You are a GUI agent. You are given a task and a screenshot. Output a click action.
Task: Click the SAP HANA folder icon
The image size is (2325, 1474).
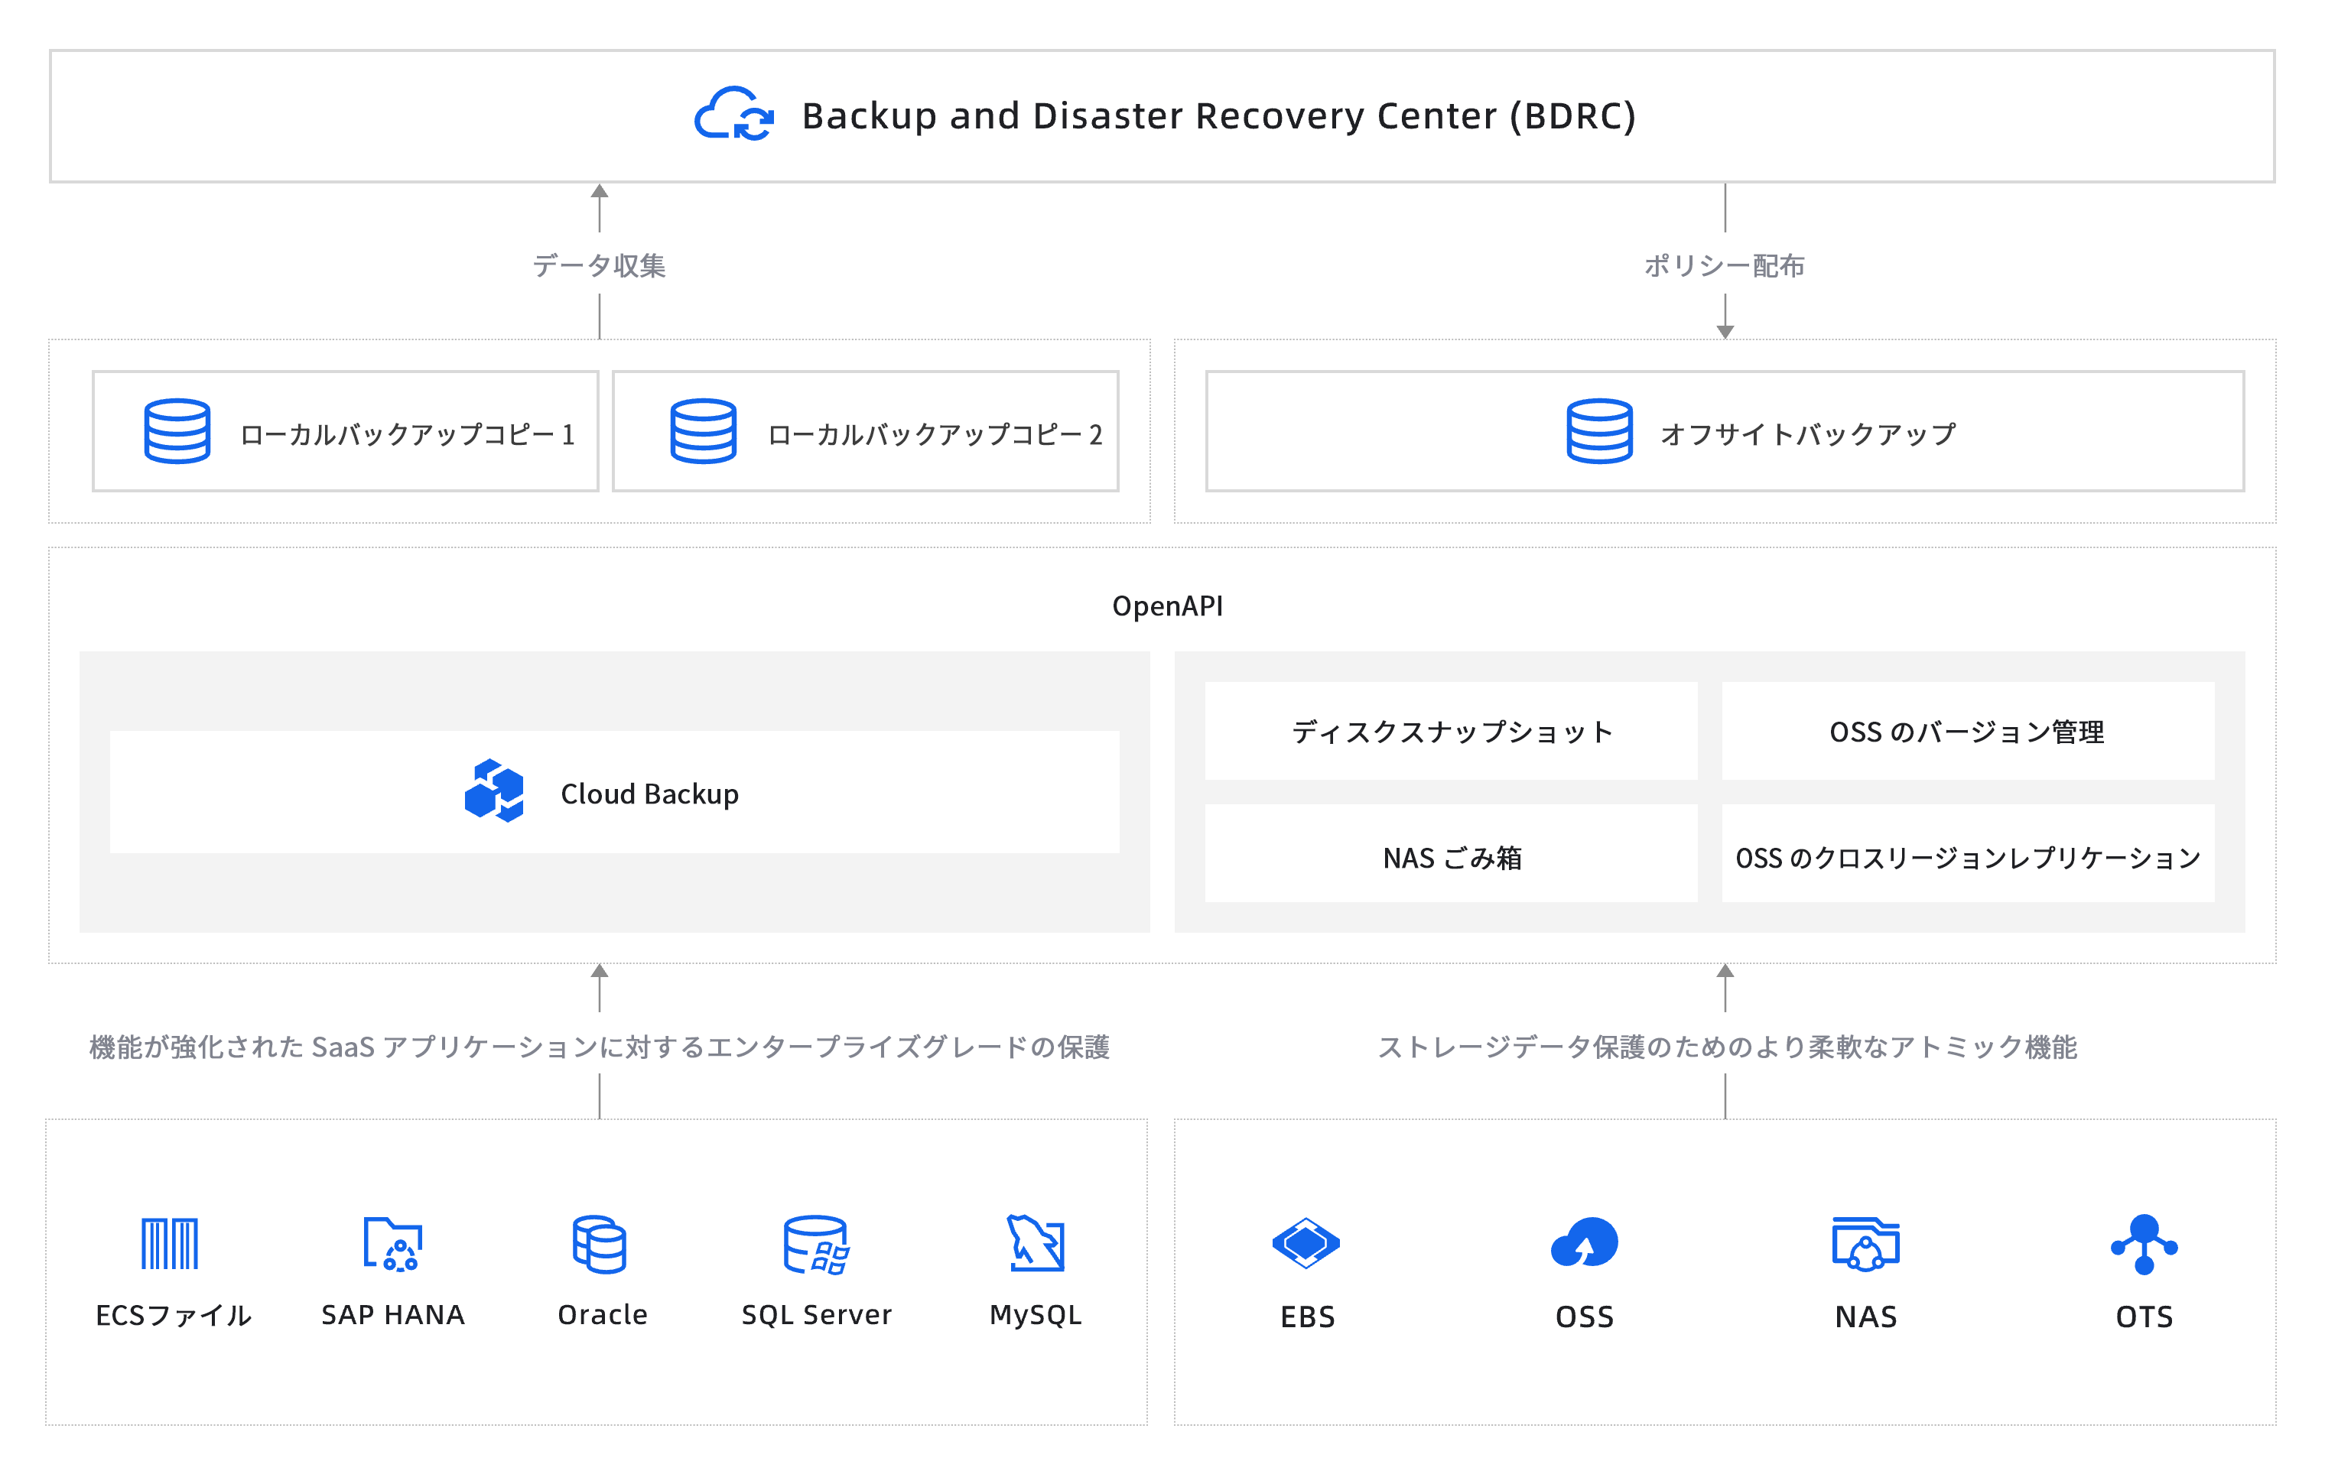tap(392, 1243)
